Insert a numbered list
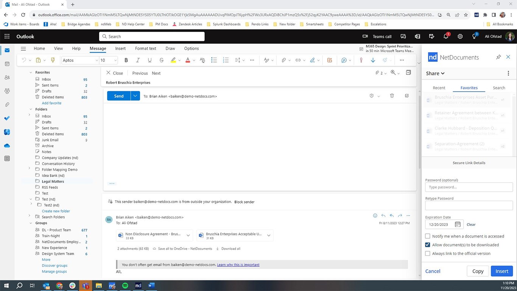Viewport: 517px width, 291px height. tap(226, 60)
